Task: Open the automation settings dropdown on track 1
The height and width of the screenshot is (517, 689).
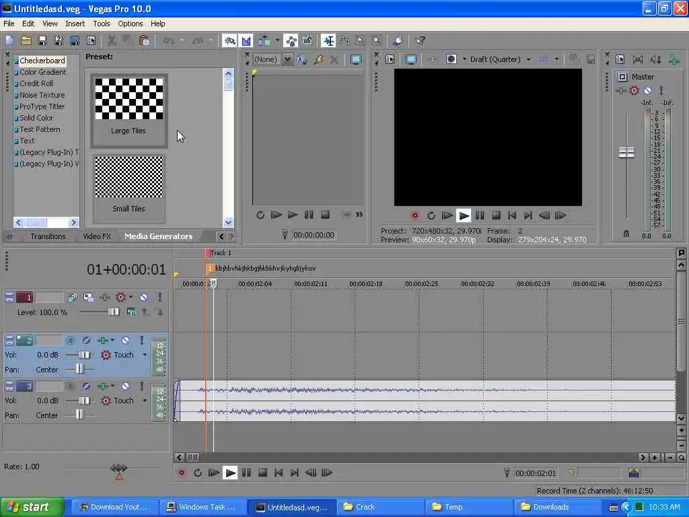Action: pyautogui.click(x=131, y=297)
